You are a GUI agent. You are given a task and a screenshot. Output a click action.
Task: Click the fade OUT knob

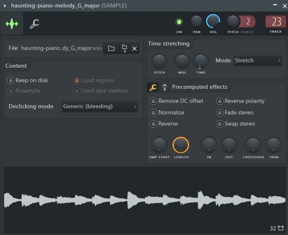tap(229, 145)
